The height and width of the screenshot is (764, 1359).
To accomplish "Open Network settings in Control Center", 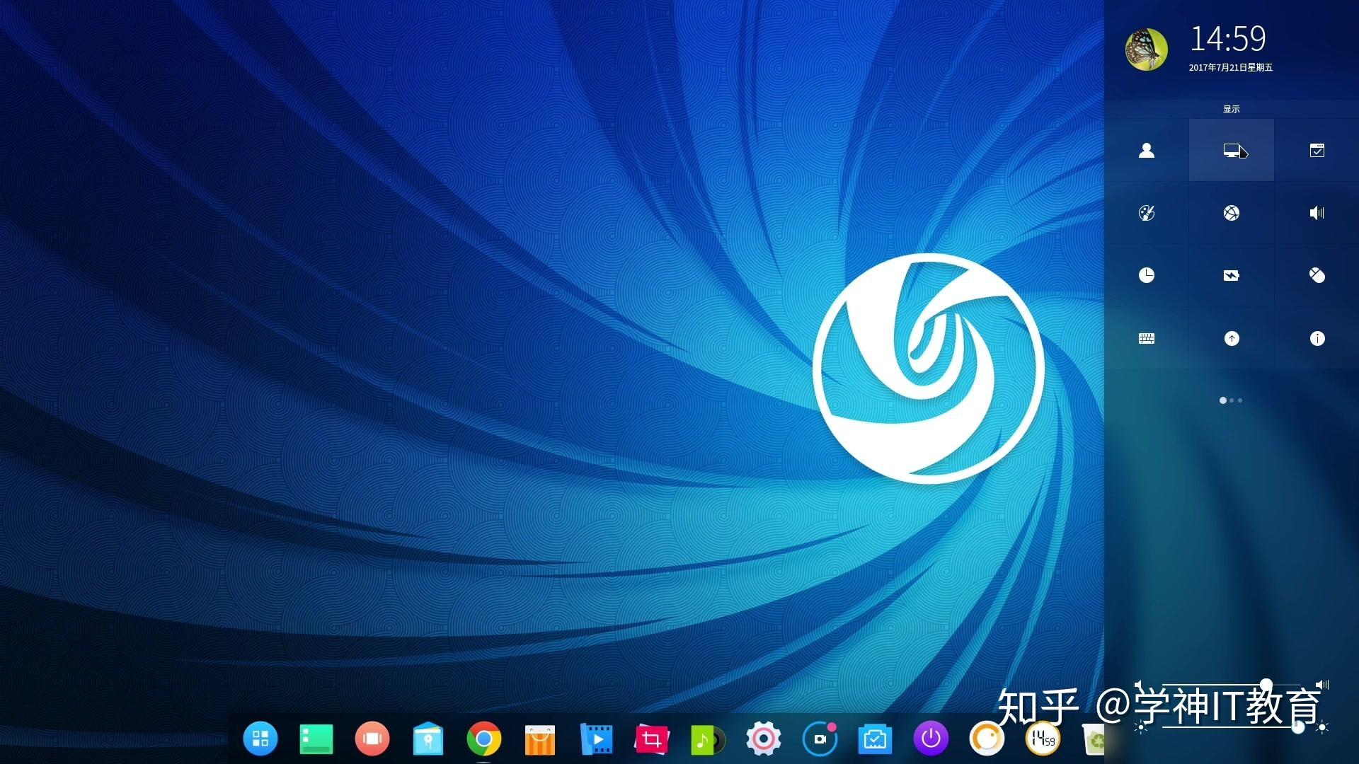I will 1232,213.
